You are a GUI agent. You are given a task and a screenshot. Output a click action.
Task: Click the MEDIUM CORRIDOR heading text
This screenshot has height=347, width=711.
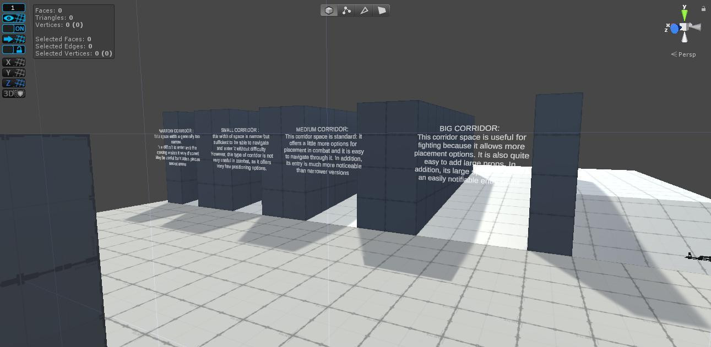click(322, 130)
